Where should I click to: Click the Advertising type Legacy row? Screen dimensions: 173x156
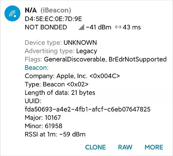(x=61, y=51)
